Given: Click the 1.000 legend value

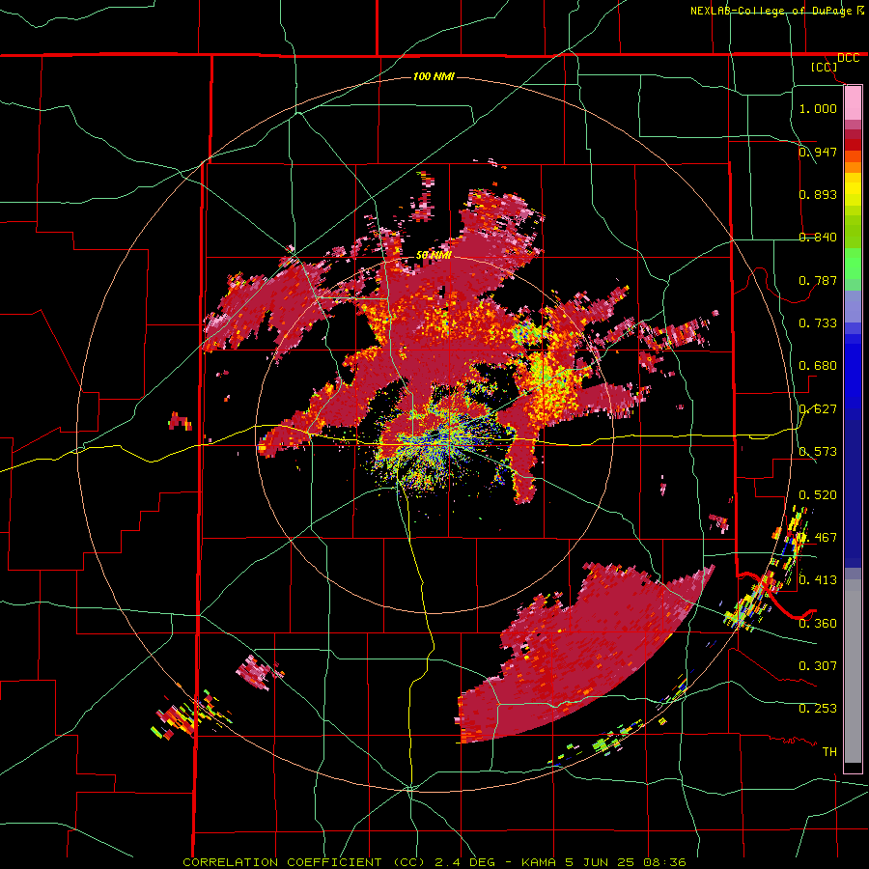Looking at the screenshot, I should [x=818, y=108].
